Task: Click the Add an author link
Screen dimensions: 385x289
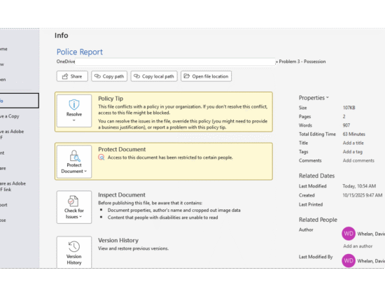Action: (x=358, y=246)
